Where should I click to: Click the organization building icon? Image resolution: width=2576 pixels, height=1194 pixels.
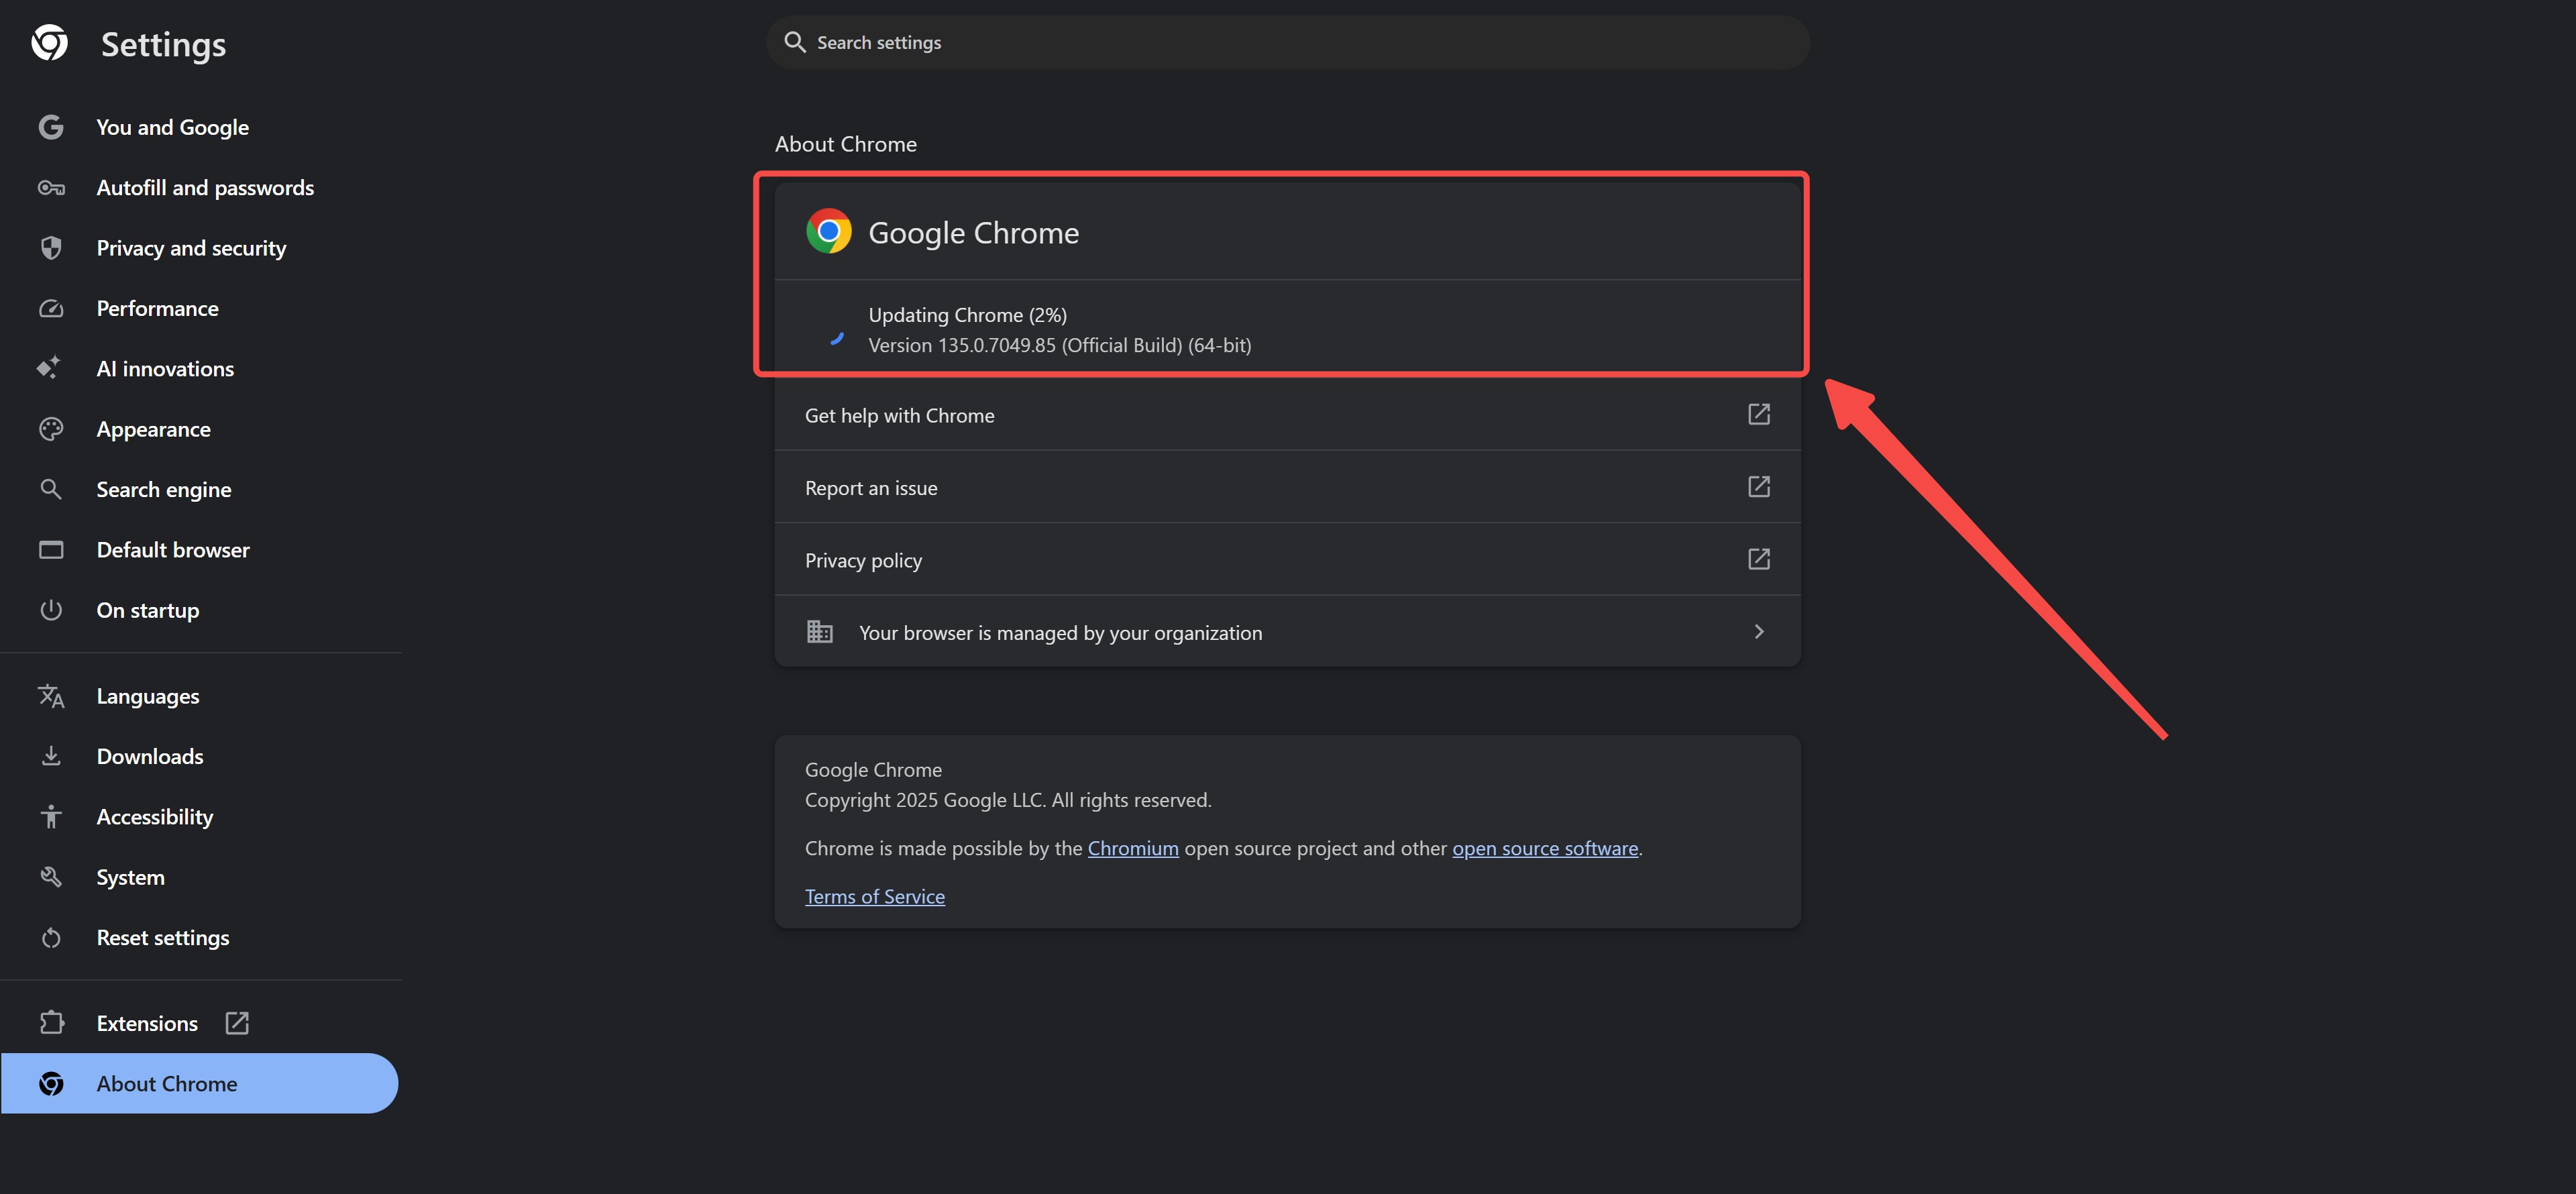tap(820, 632)
